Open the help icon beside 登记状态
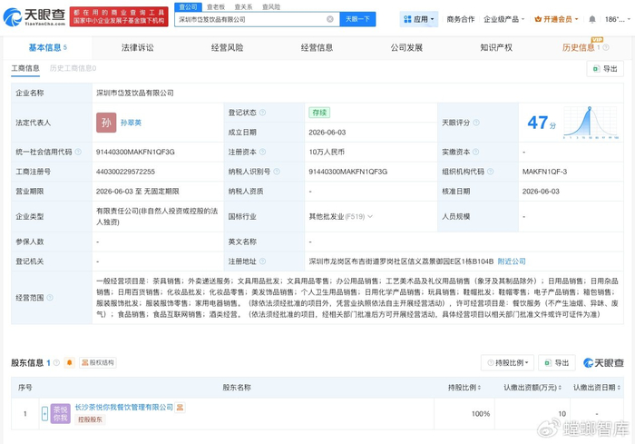 (262, 113)
